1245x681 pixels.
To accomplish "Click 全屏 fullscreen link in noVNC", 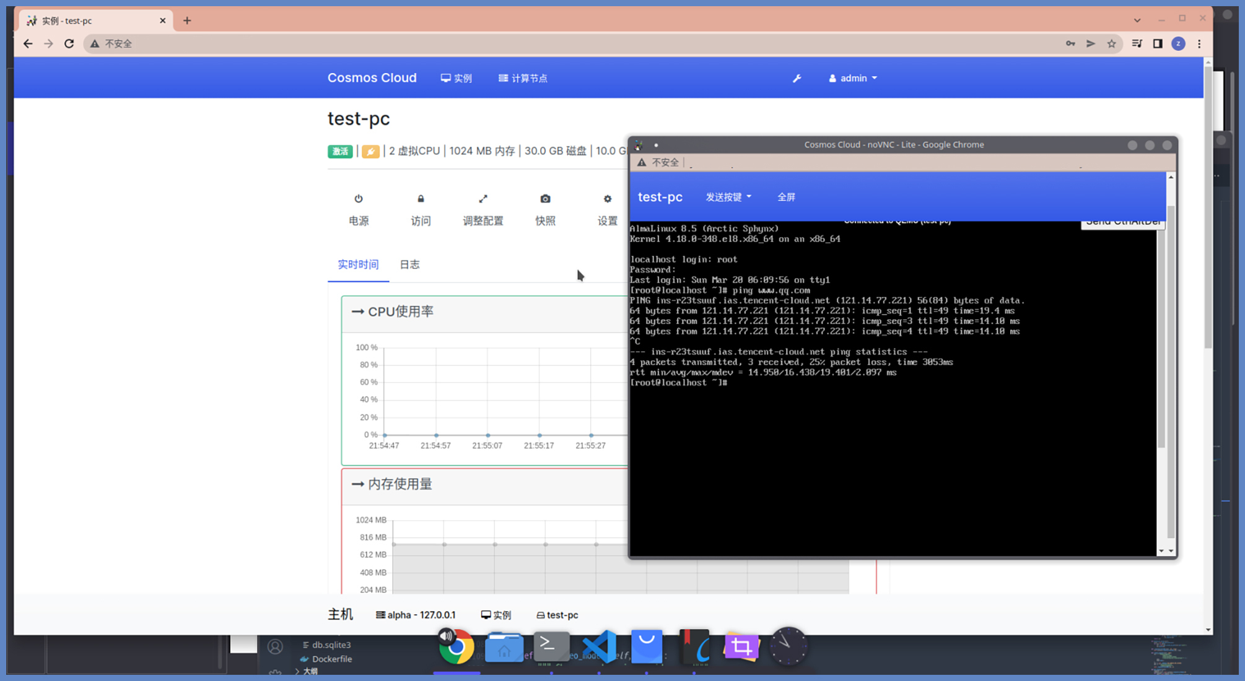I will [786, 197].
